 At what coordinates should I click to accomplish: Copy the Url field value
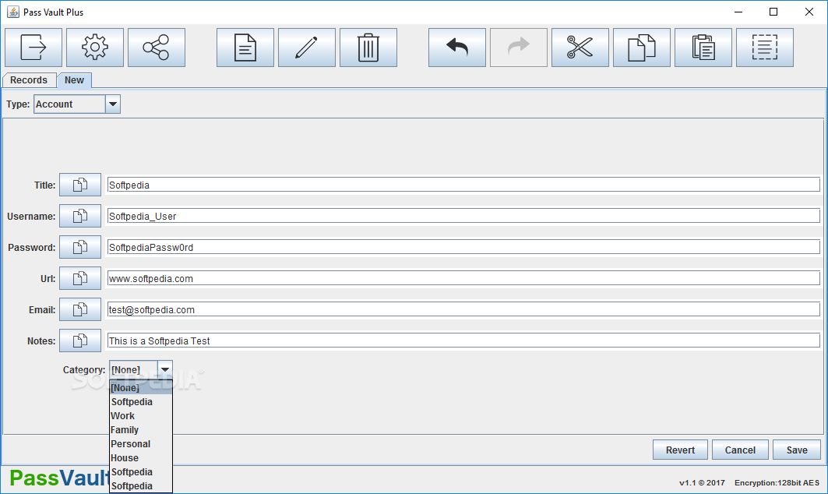click(80, 278)
